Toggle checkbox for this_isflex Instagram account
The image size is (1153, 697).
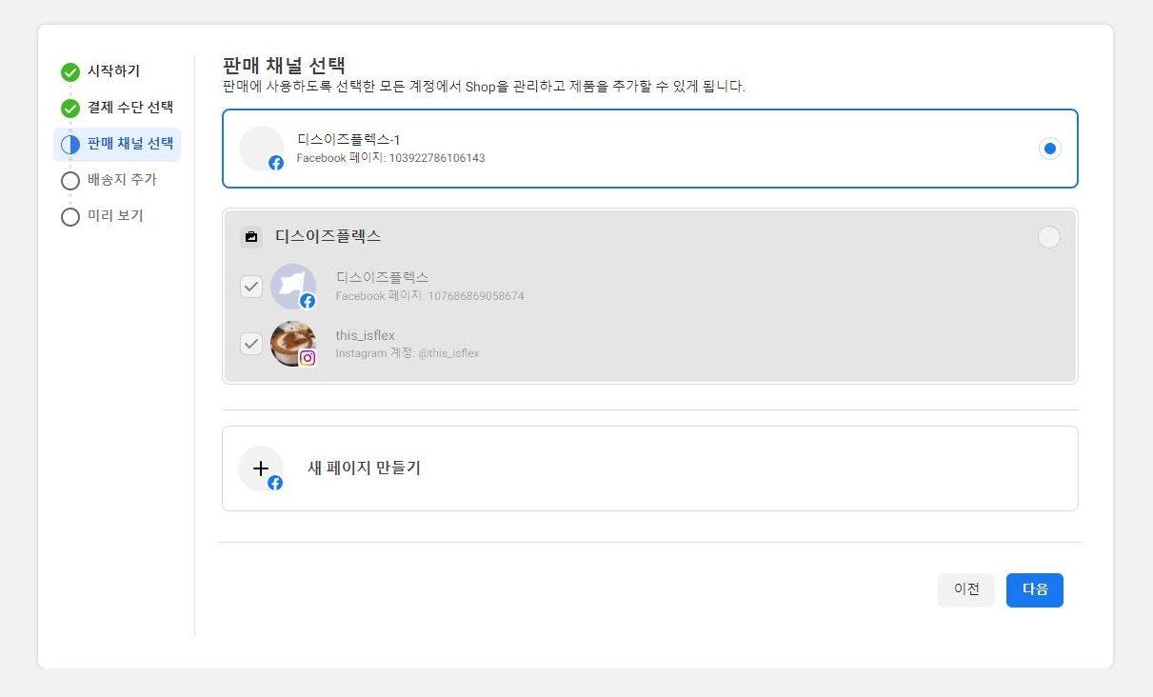(251, 344)
